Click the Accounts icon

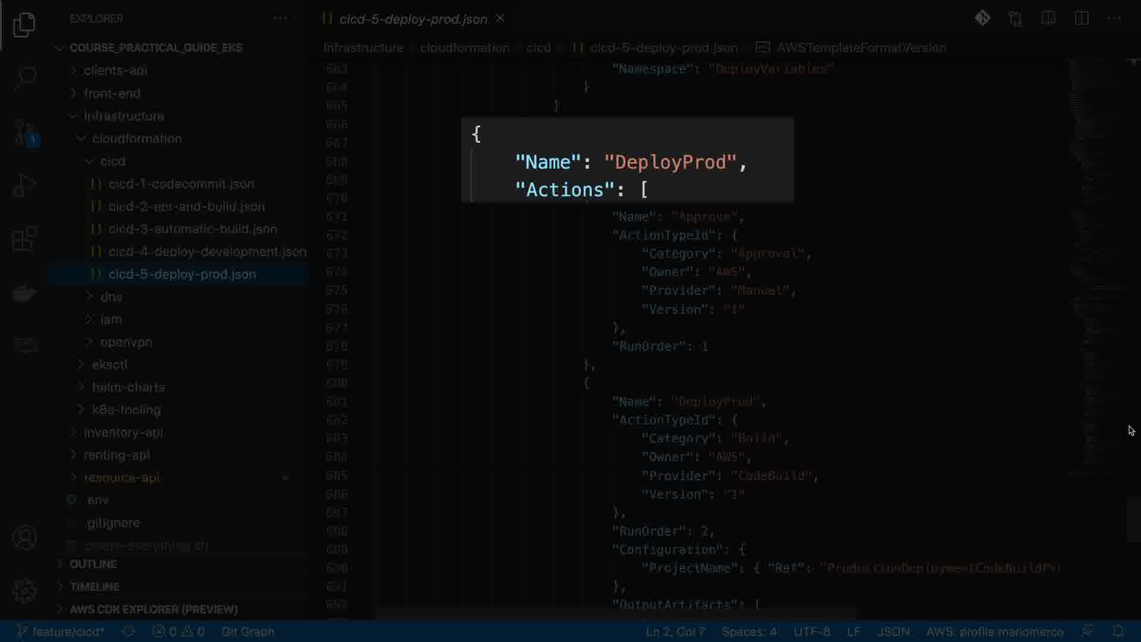tap(24, 537)
